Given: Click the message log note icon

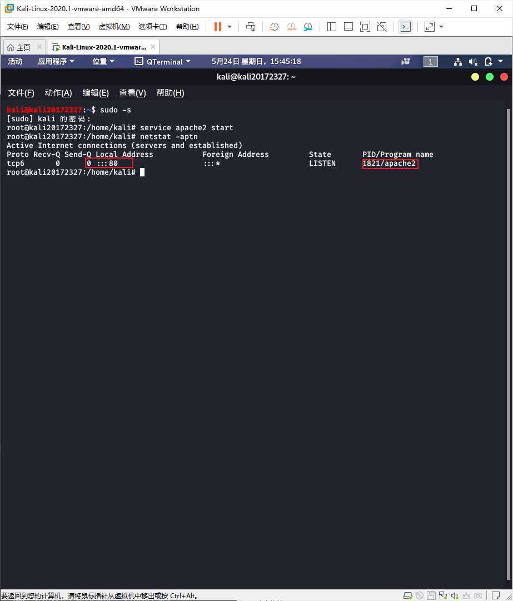Looking at the screenshot, I should 496,595.
